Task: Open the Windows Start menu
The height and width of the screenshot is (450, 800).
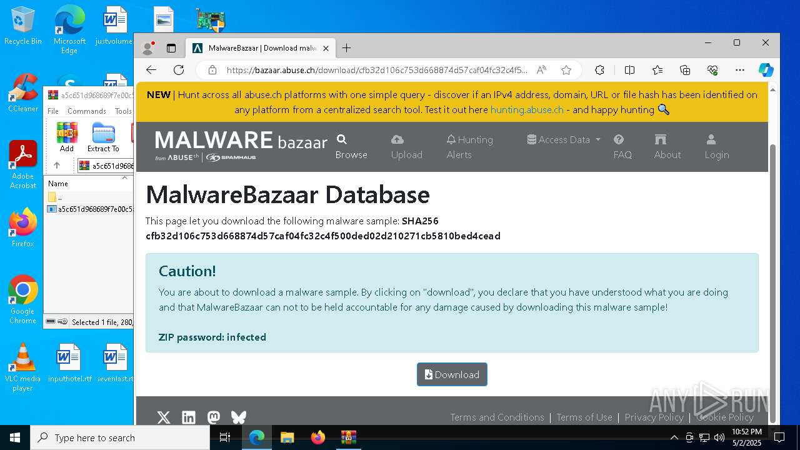Action: pyautogui.click(x=15, y=437)
